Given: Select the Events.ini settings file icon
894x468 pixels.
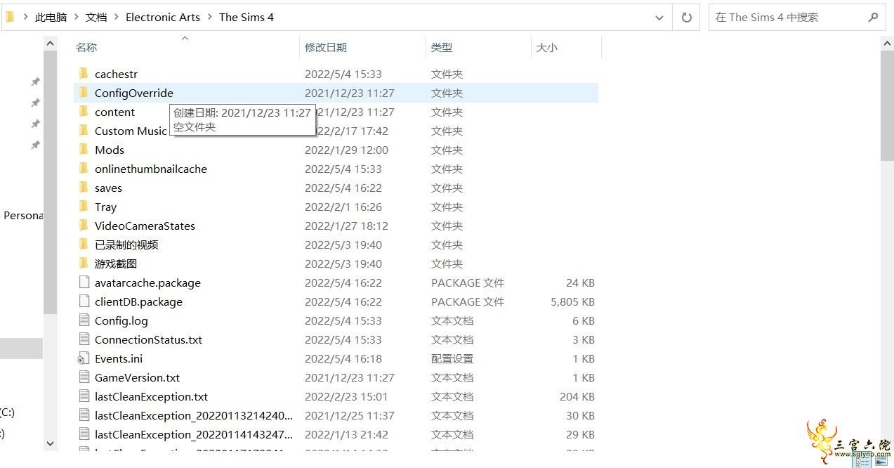Looking at the screenshot, I should tap(84, 358).
